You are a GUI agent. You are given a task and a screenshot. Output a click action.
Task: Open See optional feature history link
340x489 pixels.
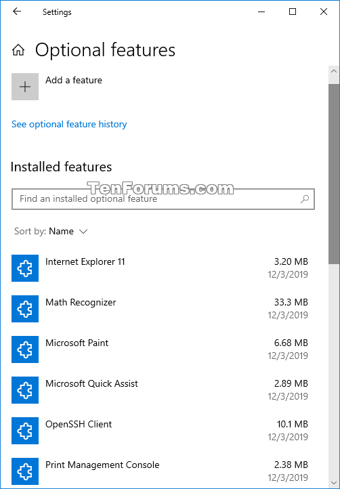click(69, 124)
